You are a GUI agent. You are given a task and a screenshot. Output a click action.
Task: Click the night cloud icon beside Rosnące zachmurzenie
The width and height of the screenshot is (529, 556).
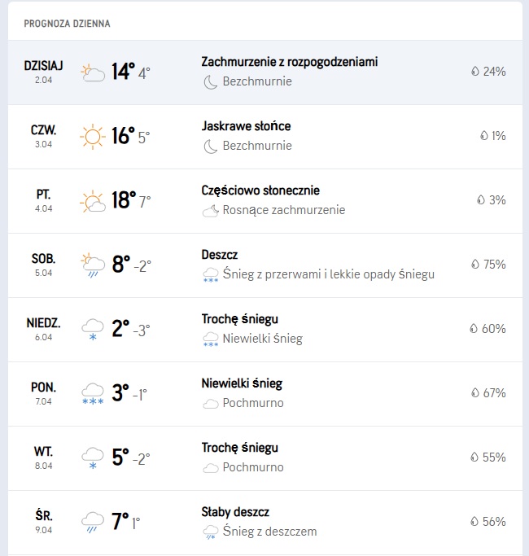point(211,210)
